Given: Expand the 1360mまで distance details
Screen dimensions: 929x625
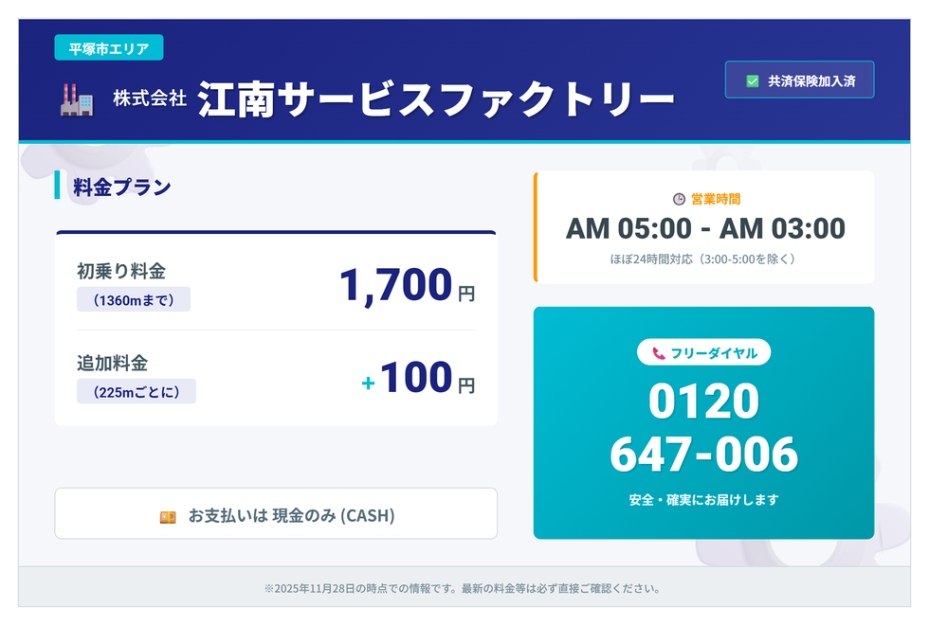Looking at the screenshot, I should [x=135, y=299].
